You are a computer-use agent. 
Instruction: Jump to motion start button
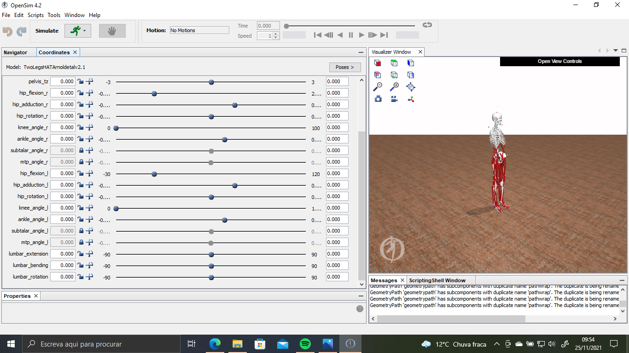(x=317, y=35)
